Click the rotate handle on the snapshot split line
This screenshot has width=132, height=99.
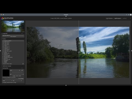79,53
